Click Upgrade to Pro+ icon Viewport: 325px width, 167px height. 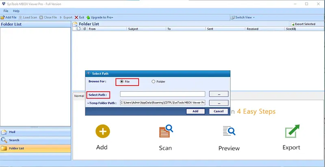tap(88, 17)
